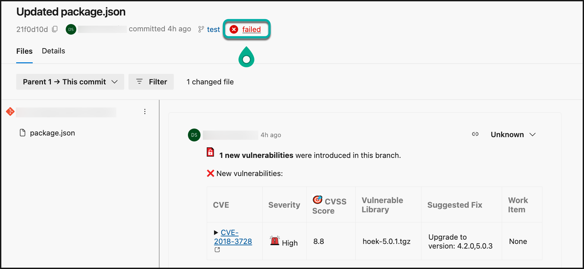The image size is (584, 269).
Task: Copy the commit hash 21f0d10d
Action: 55,29
